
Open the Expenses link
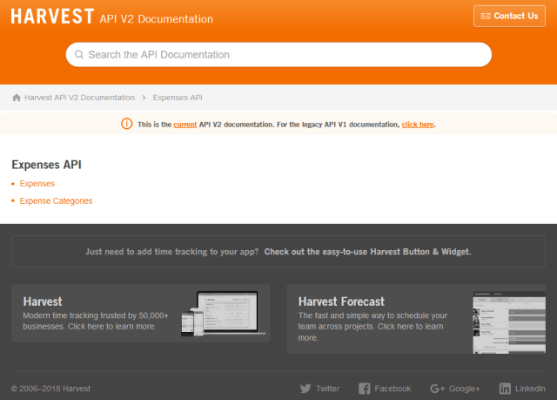click(x=37, y=184)
